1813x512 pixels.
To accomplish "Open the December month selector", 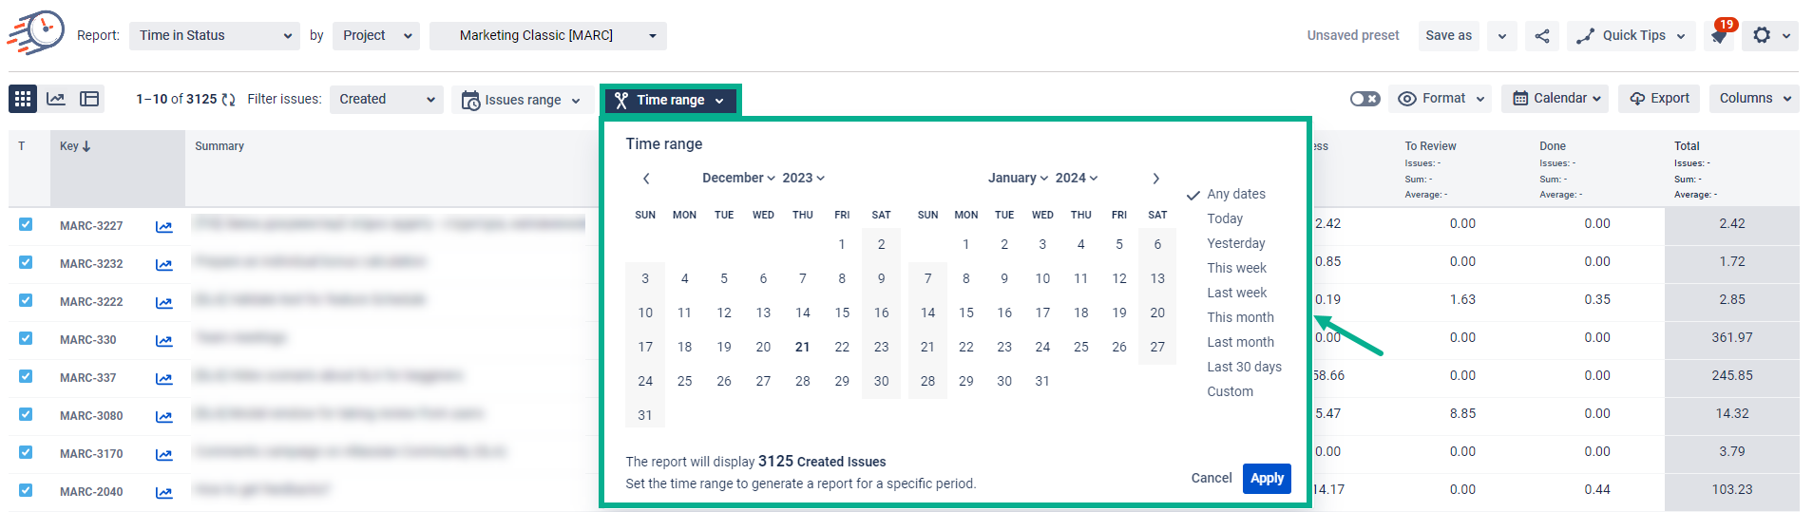I will point(739,179).
